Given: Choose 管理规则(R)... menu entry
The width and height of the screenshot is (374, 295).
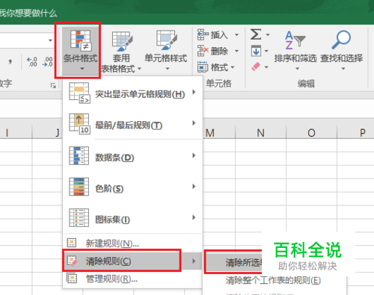Looking at the screenshot, I should pos(132,279).
